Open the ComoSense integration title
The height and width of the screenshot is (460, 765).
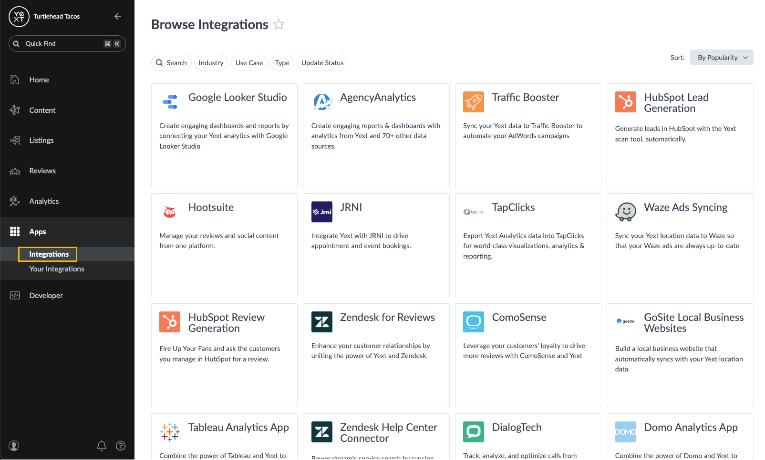519,318
